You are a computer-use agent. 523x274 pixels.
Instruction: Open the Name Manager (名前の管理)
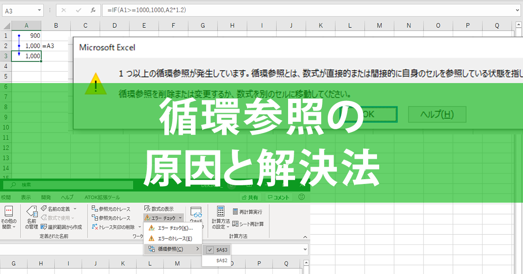31,217
